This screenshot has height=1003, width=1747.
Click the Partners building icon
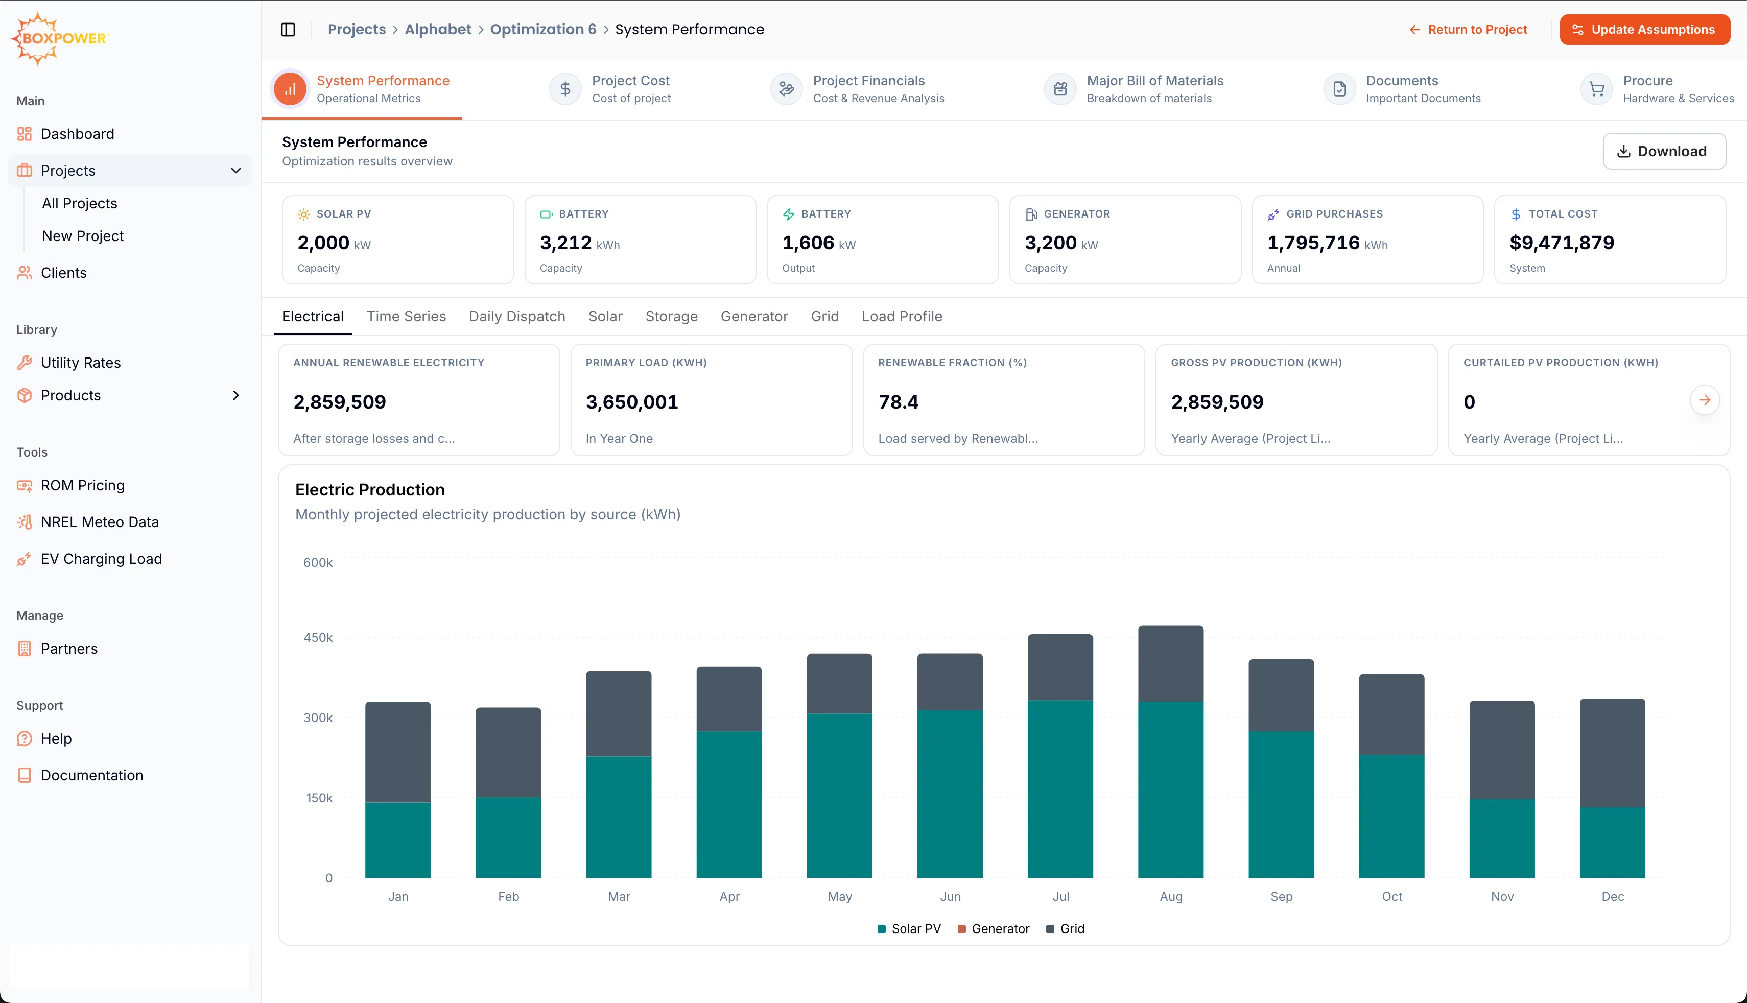point(24,649)
